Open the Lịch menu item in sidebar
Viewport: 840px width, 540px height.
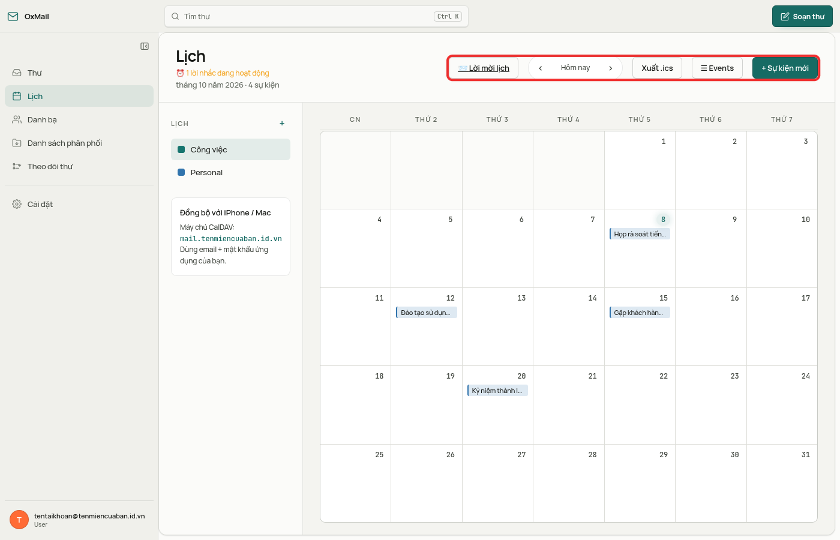tap(79, 96)
